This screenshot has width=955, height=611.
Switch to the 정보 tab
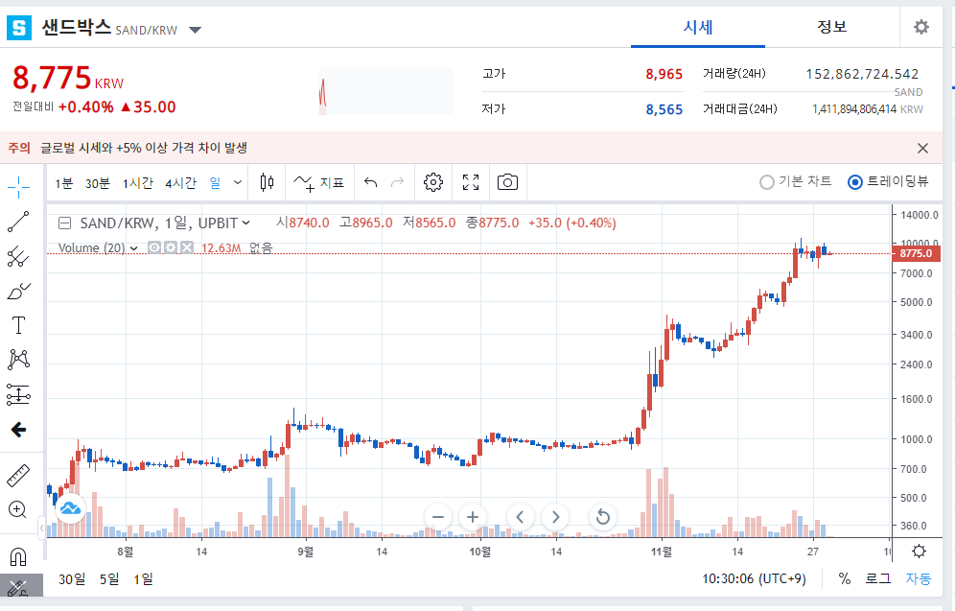click(x=832, y=27)
